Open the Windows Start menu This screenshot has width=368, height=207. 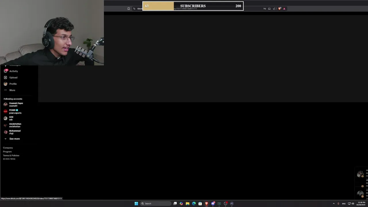(136, 204)
